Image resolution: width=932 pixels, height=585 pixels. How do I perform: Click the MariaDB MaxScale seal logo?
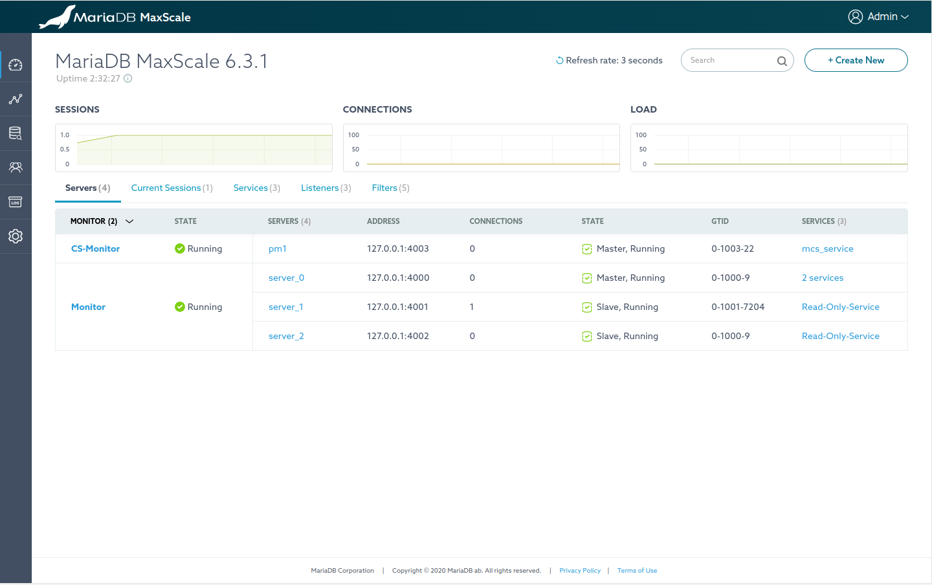(x=57, y=16)
